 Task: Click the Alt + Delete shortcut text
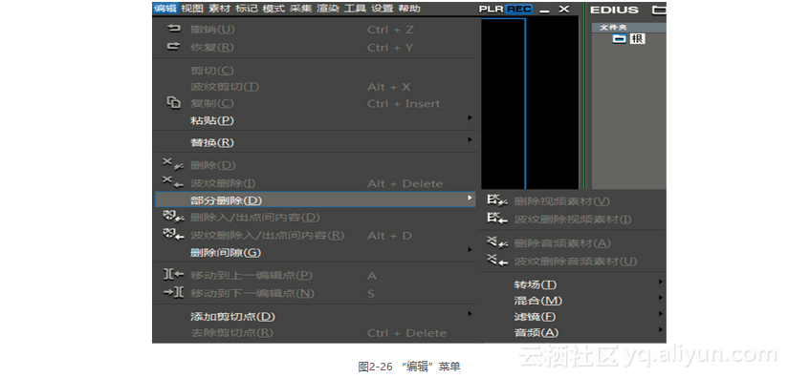(x=405, y=183)
